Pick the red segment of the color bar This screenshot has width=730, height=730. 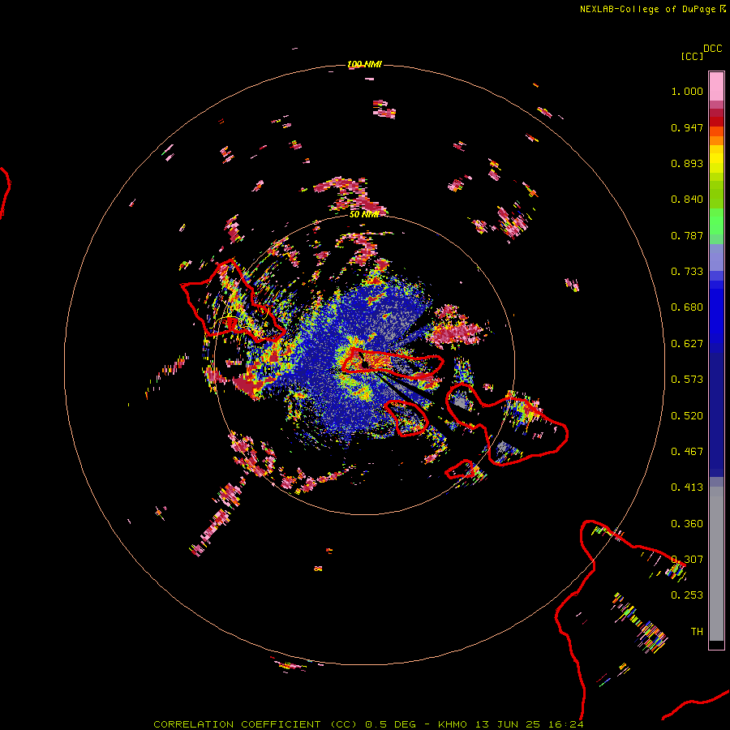tap(716, 122)
